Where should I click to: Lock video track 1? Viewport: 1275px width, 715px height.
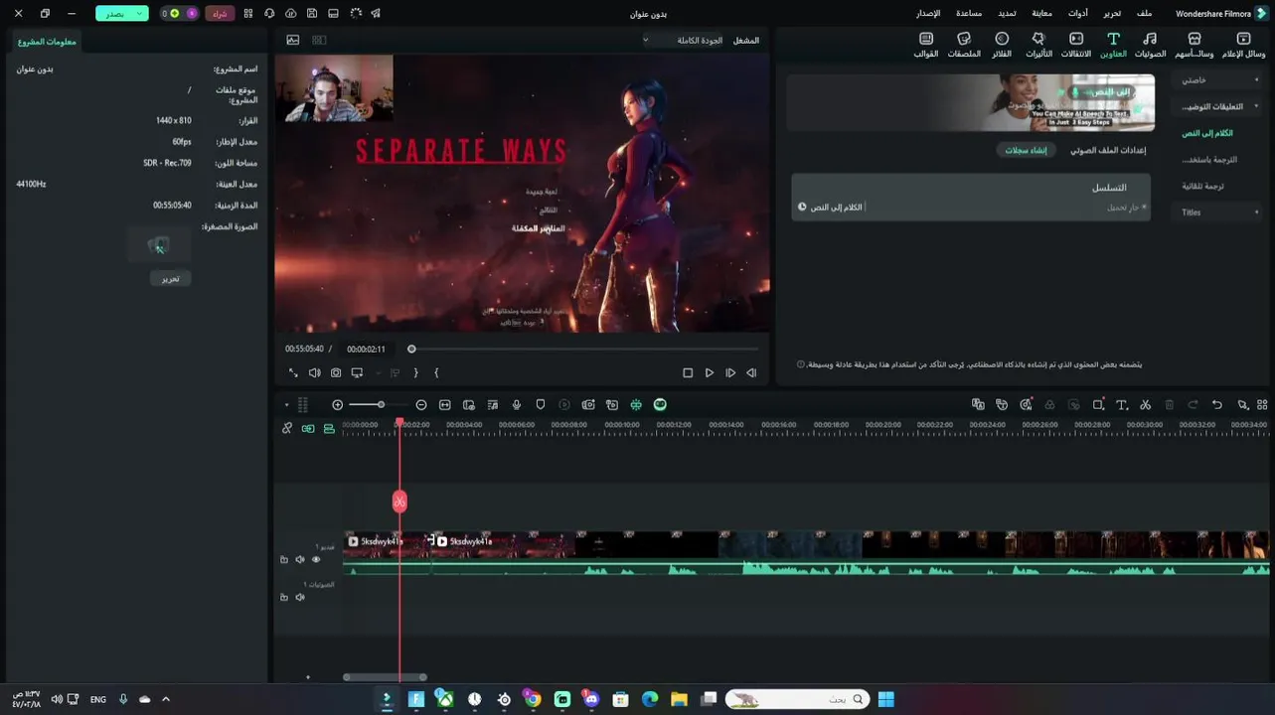[284, 560]
